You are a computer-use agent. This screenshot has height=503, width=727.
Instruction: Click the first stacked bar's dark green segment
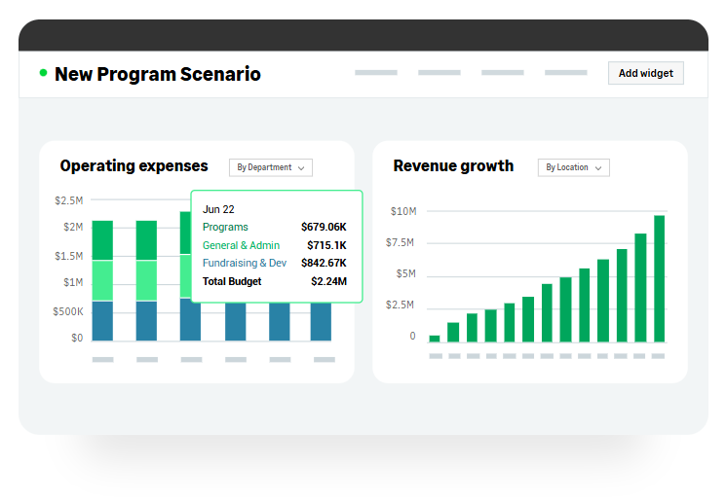tap(102, 240)
